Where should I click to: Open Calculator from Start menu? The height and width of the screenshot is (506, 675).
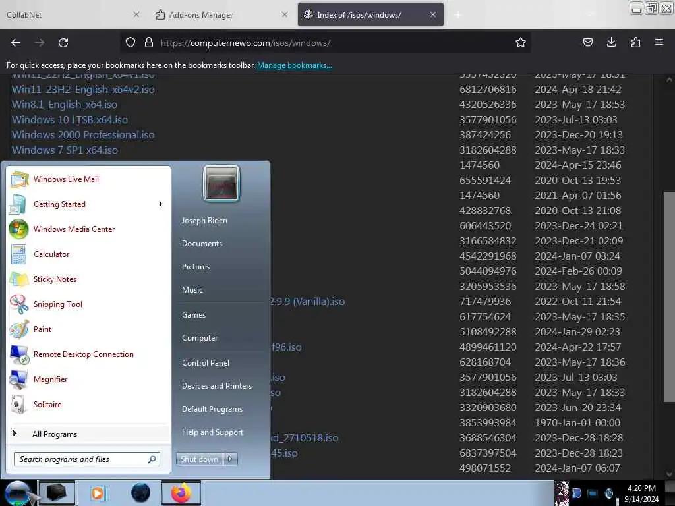tap(89, 254)
